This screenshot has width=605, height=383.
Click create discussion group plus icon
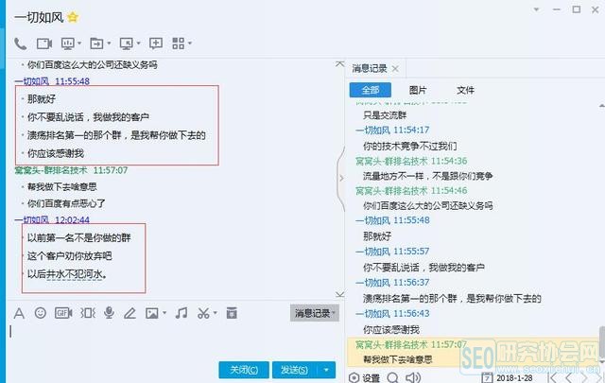(156, 44)
